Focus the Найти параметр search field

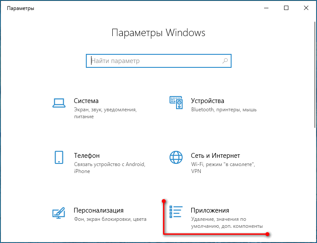[x=159, y=61]
